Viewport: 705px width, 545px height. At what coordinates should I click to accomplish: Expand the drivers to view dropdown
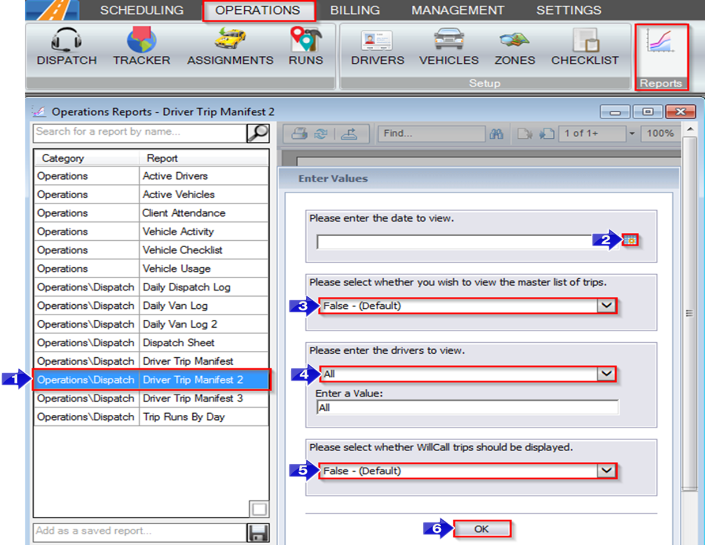(606, 374)
